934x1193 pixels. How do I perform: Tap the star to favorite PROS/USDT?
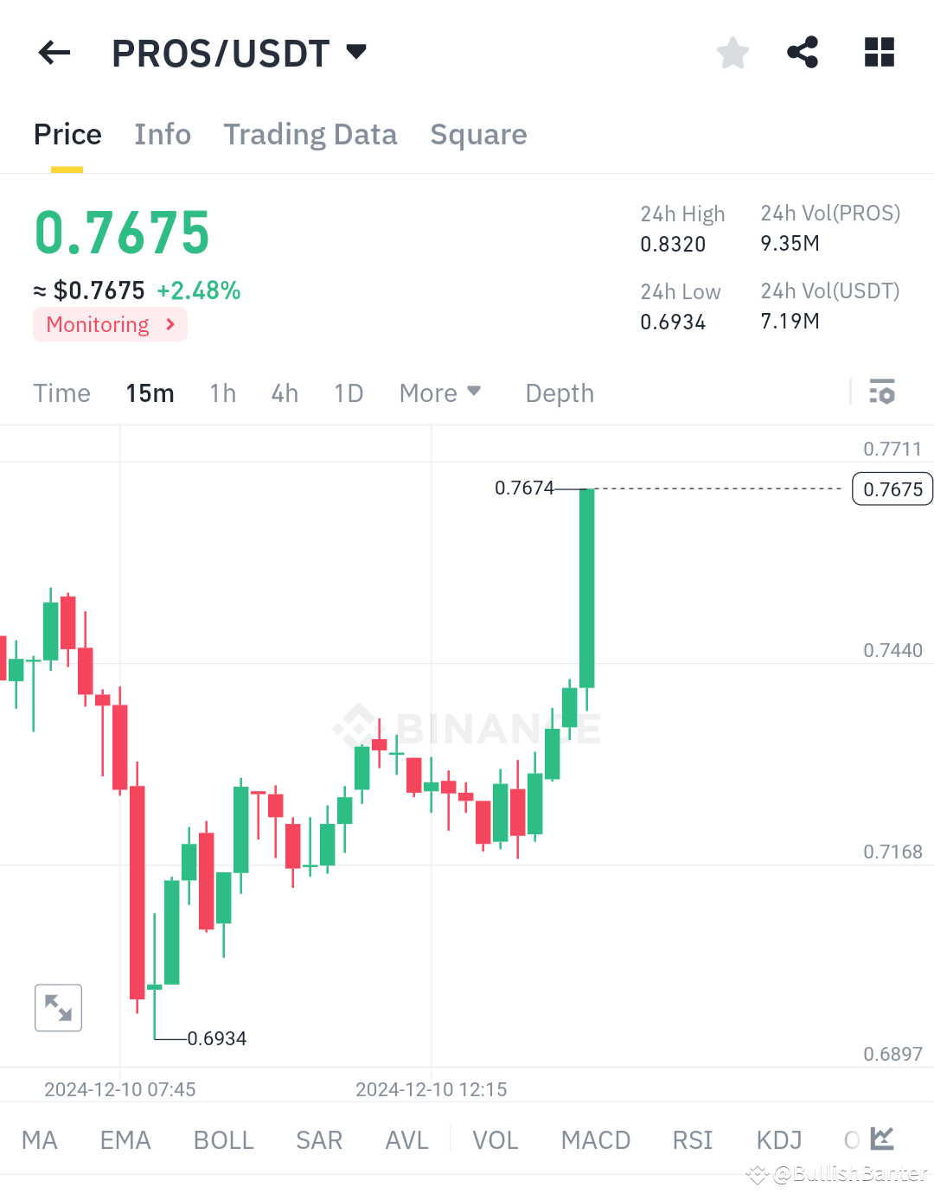(732, 53)
